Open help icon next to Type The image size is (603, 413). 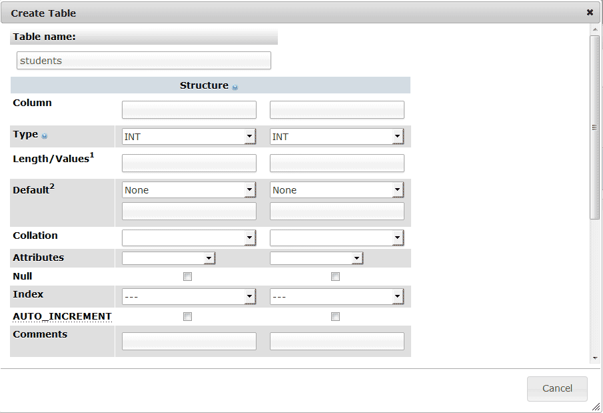44,135
